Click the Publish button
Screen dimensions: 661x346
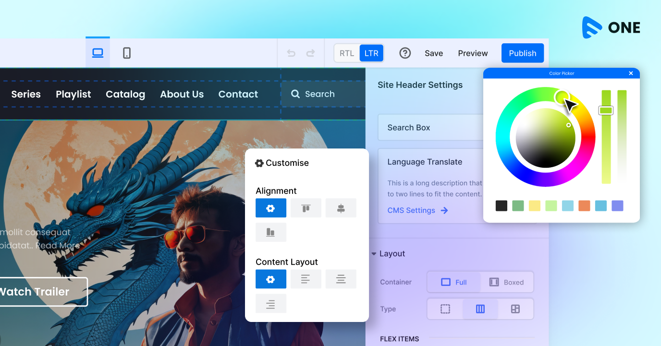pos(523,53)
